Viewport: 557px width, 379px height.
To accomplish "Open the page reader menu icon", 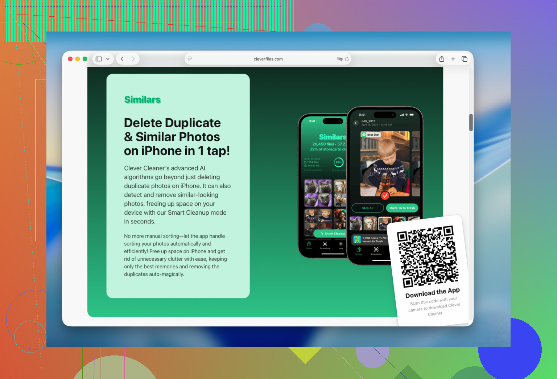I will [x=190, y=59].
